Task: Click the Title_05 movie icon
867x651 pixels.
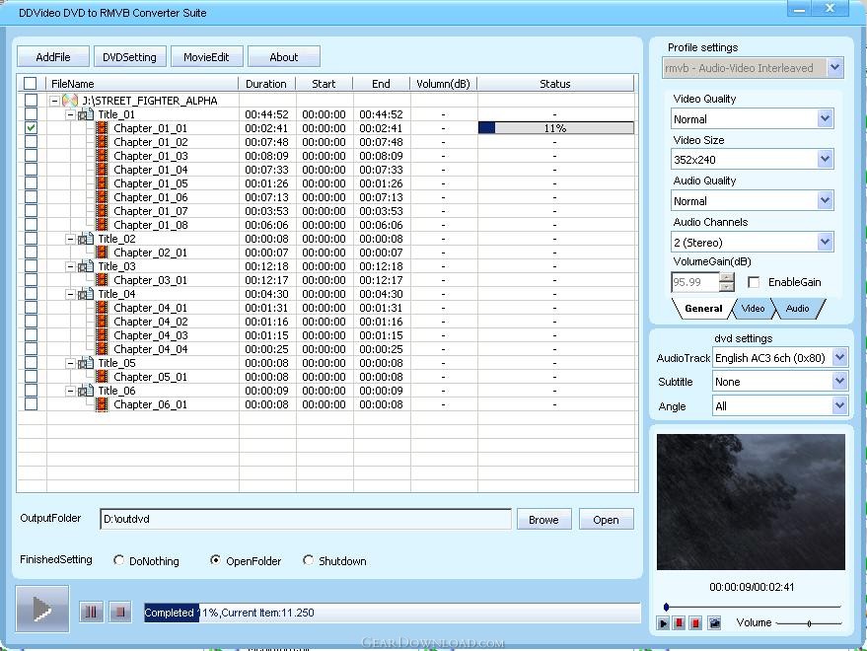Action: pos(86,363)
